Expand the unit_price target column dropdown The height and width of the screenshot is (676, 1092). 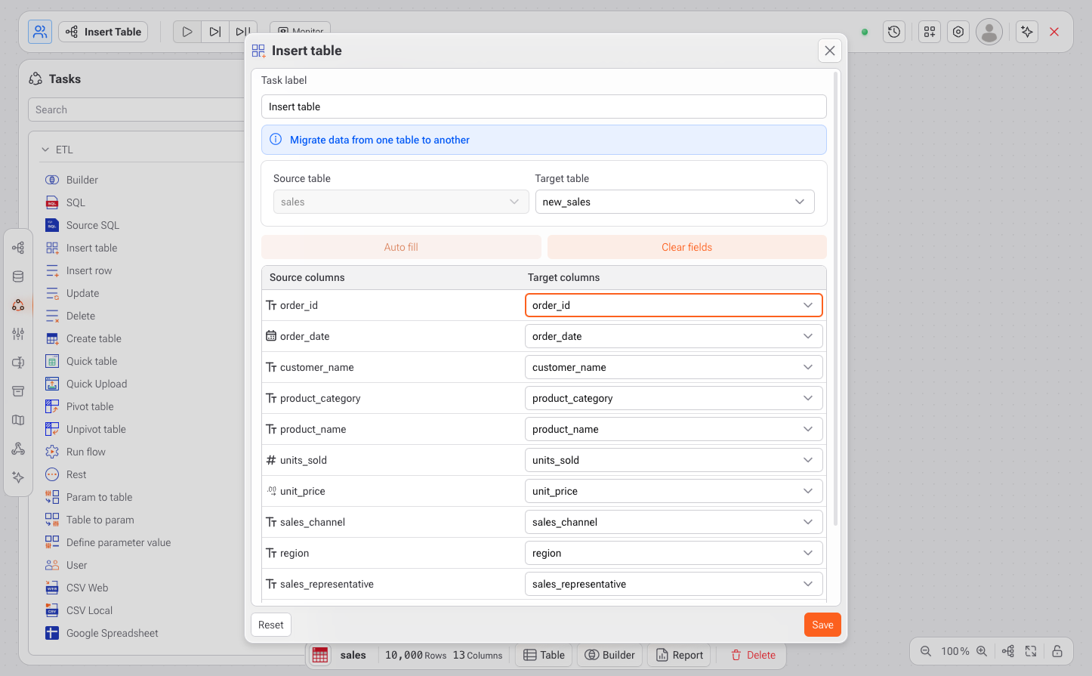click(x=673, y=491)
